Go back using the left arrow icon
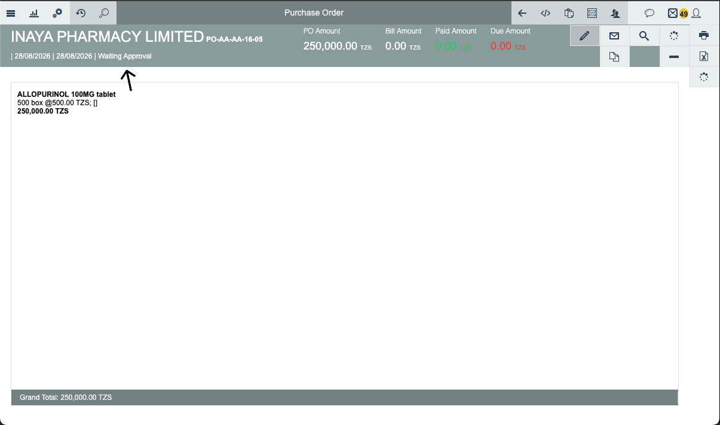This screenshot has height=425, width=720. click(522, 13)
